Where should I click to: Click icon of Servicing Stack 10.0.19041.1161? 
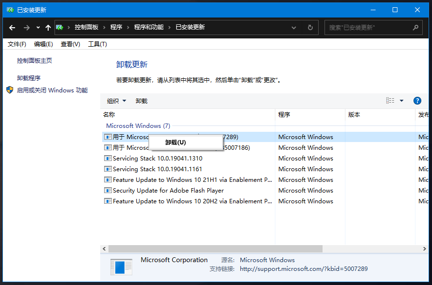pyautogui.click(x=108, y=169)
